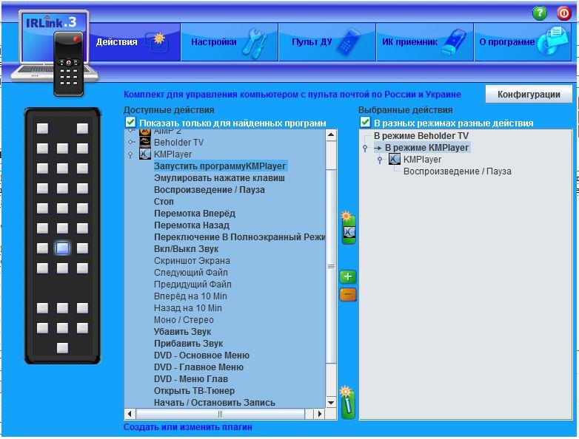
Task: Select Воспроизведение / Пауза in available actions
Action: 209,190
